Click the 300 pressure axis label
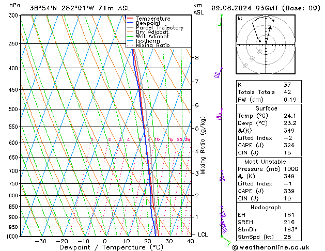This screenshot has width=325, height=251. (x=14, y=15)
